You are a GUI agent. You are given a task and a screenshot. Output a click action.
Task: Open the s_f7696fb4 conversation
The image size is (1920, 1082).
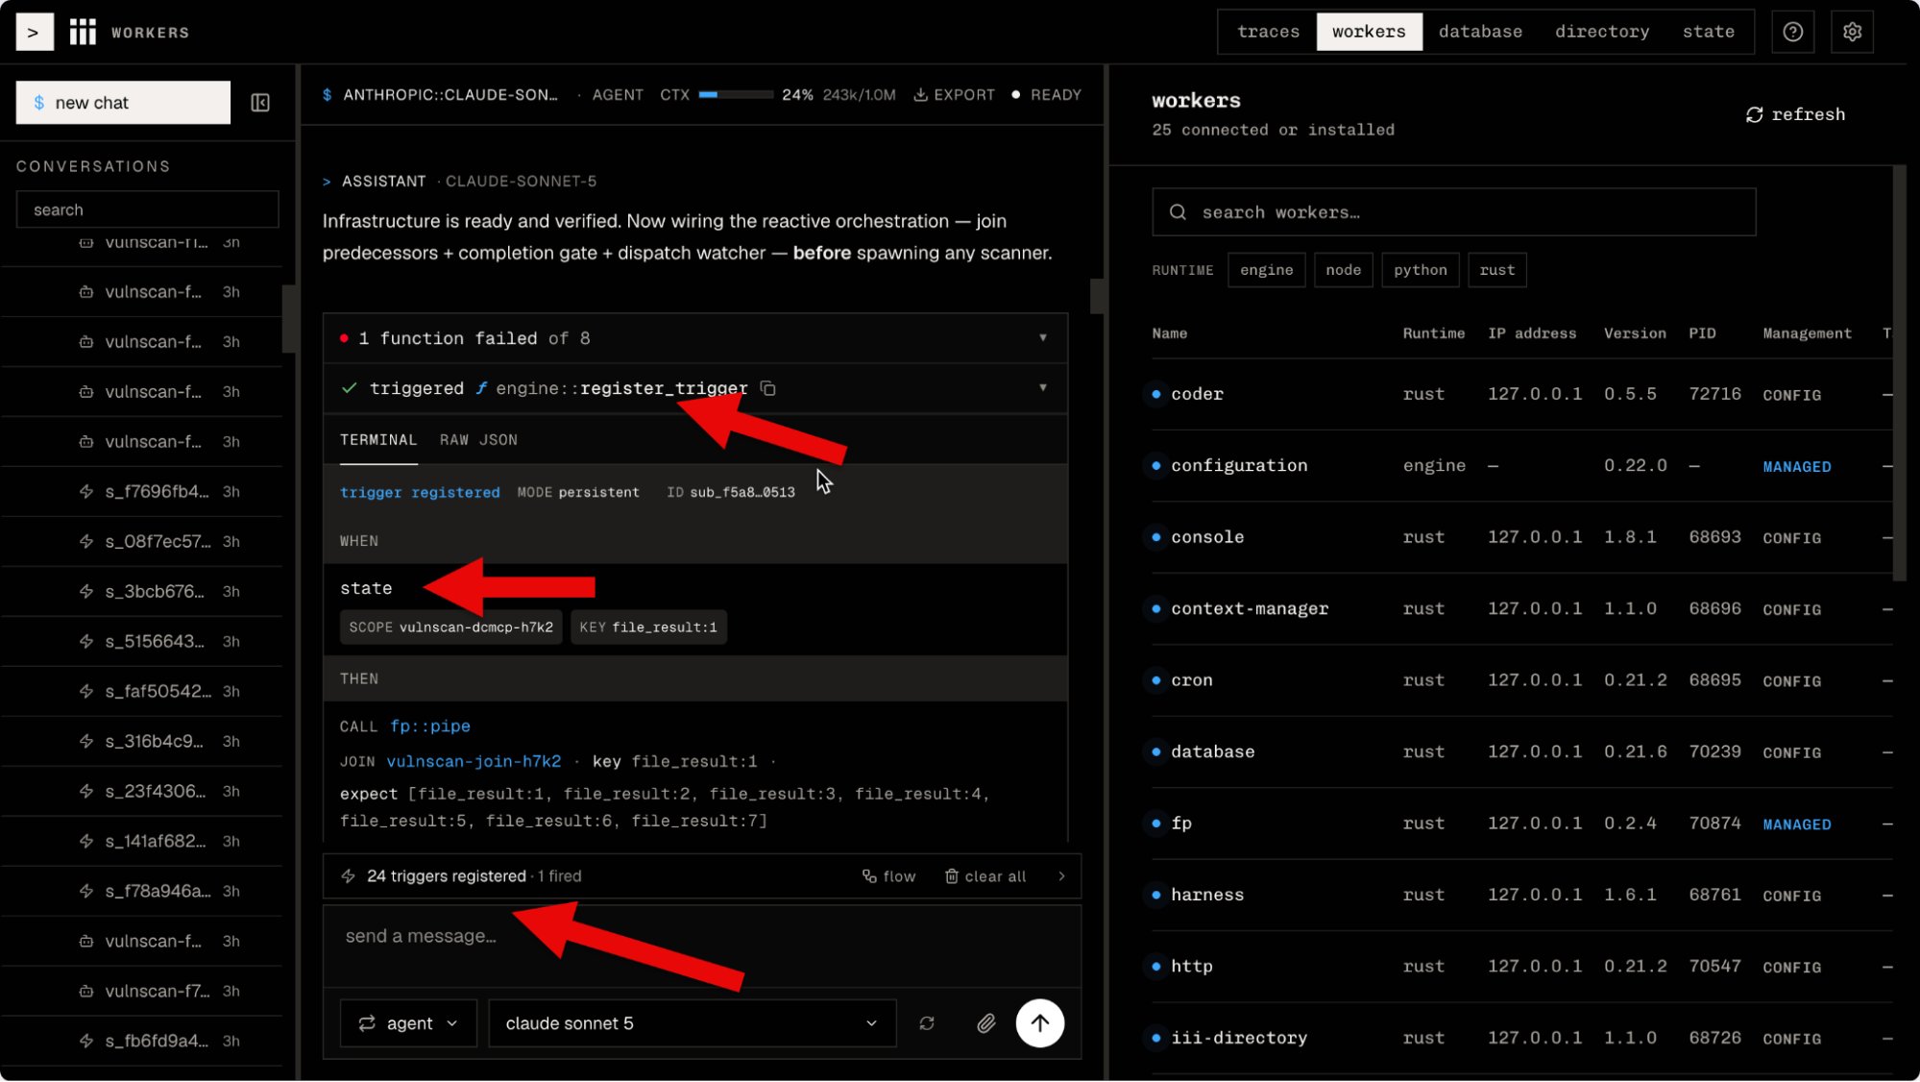(x=142, y=492)
